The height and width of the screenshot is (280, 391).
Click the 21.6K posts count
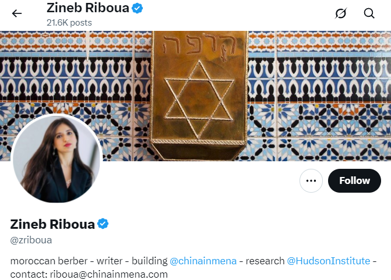(x=69, y=23)
